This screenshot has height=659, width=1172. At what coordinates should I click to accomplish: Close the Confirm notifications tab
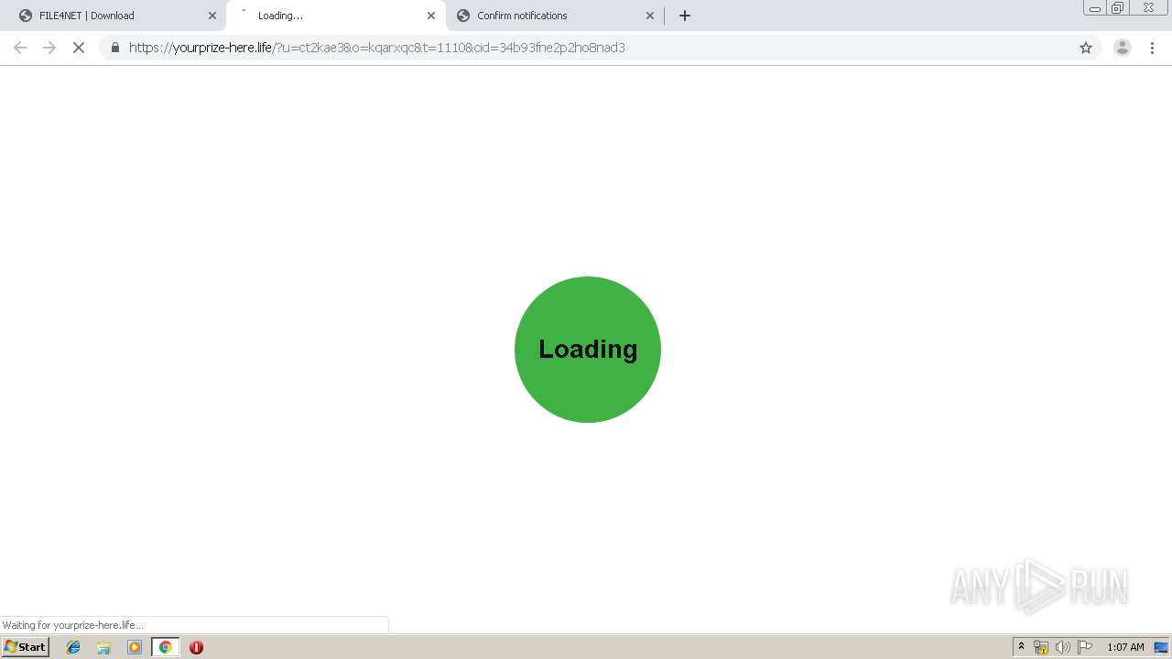tap(650, 16)
